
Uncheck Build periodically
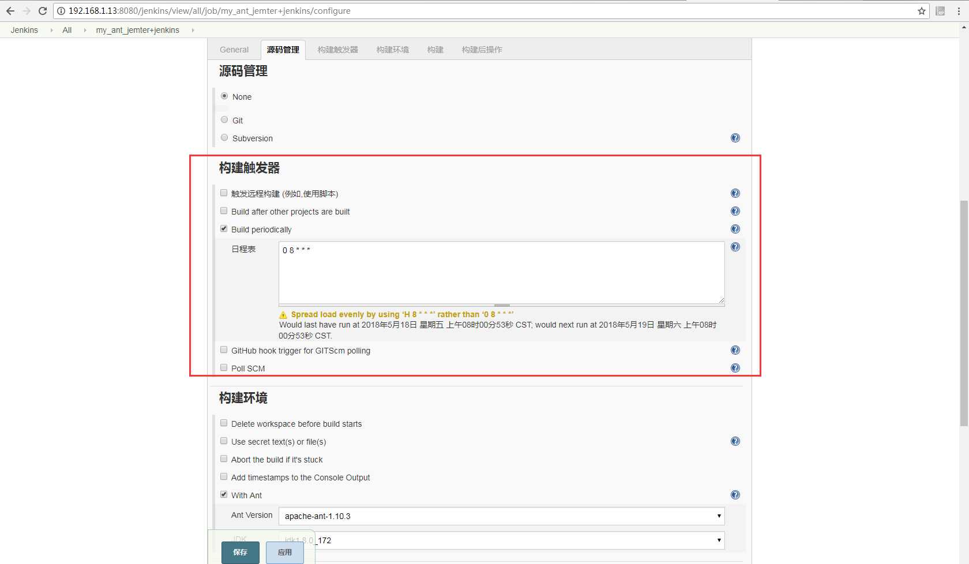pos(224,229)
